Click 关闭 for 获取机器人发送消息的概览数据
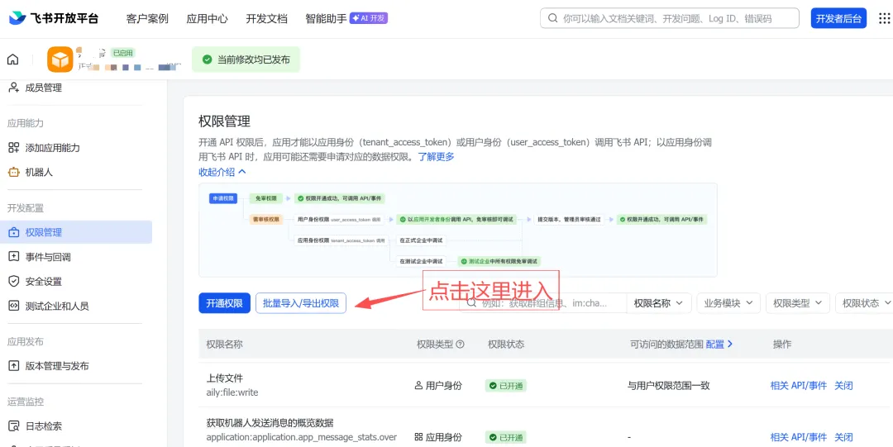893x447 pixels. coord(843,437)
